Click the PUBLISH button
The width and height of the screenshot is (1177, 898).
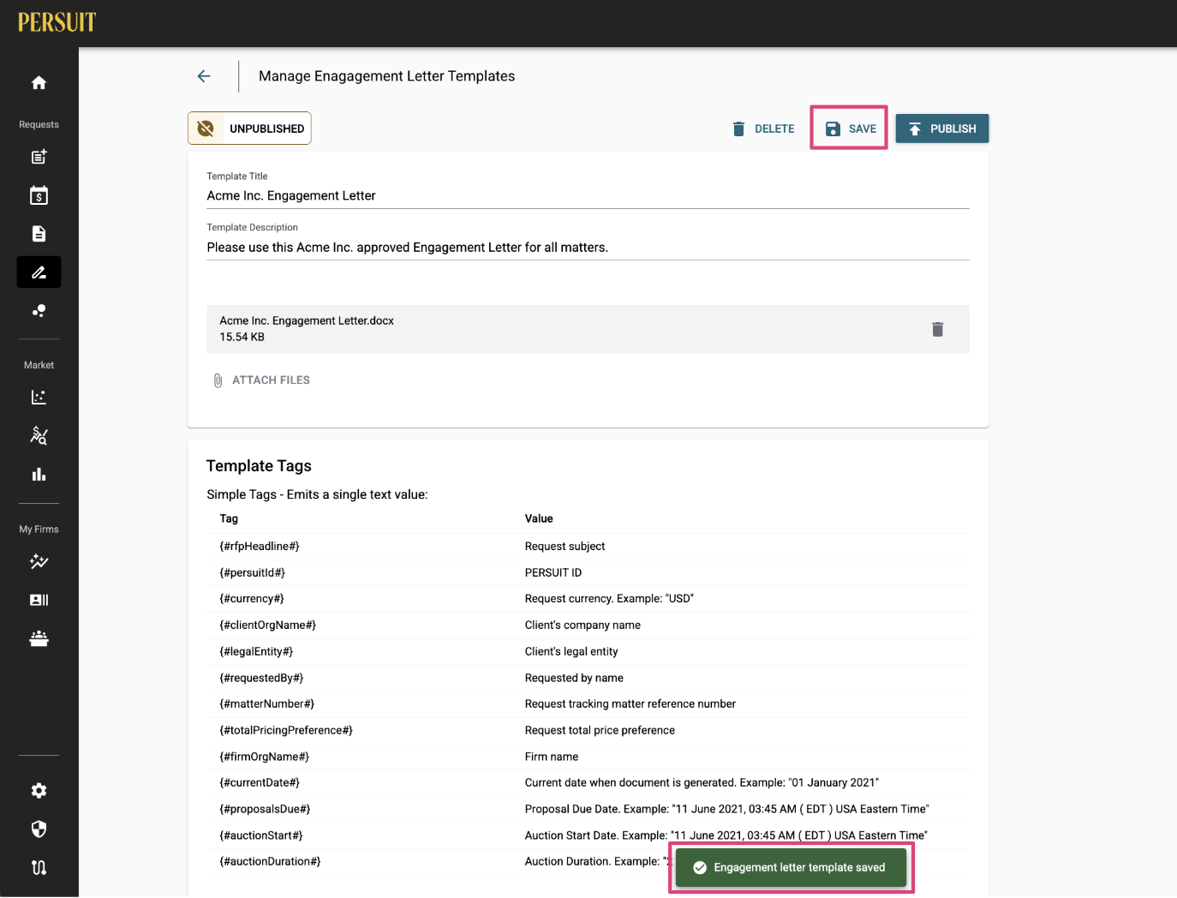pos(942,129)
